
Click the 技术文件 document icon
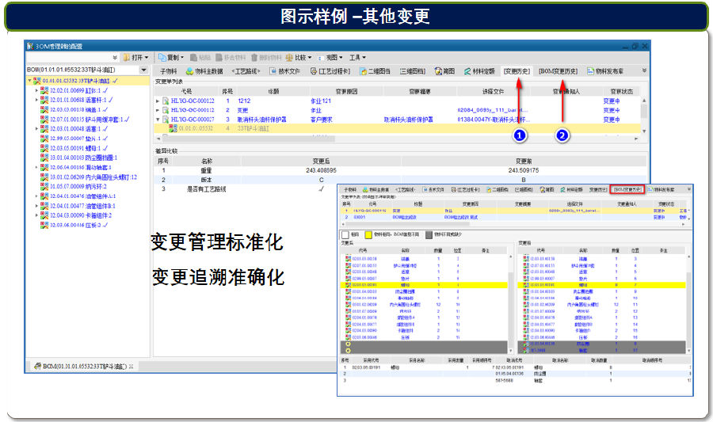click(273, 71)
